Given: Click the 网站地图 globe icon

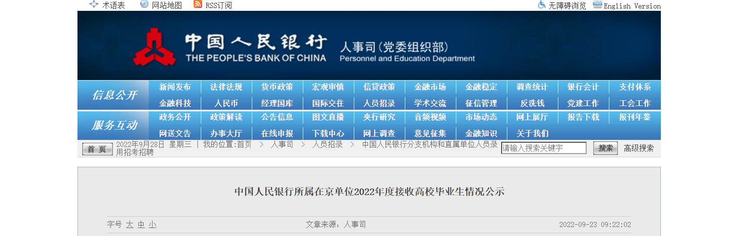Looking at the screenshot, I should click(144, 5).
